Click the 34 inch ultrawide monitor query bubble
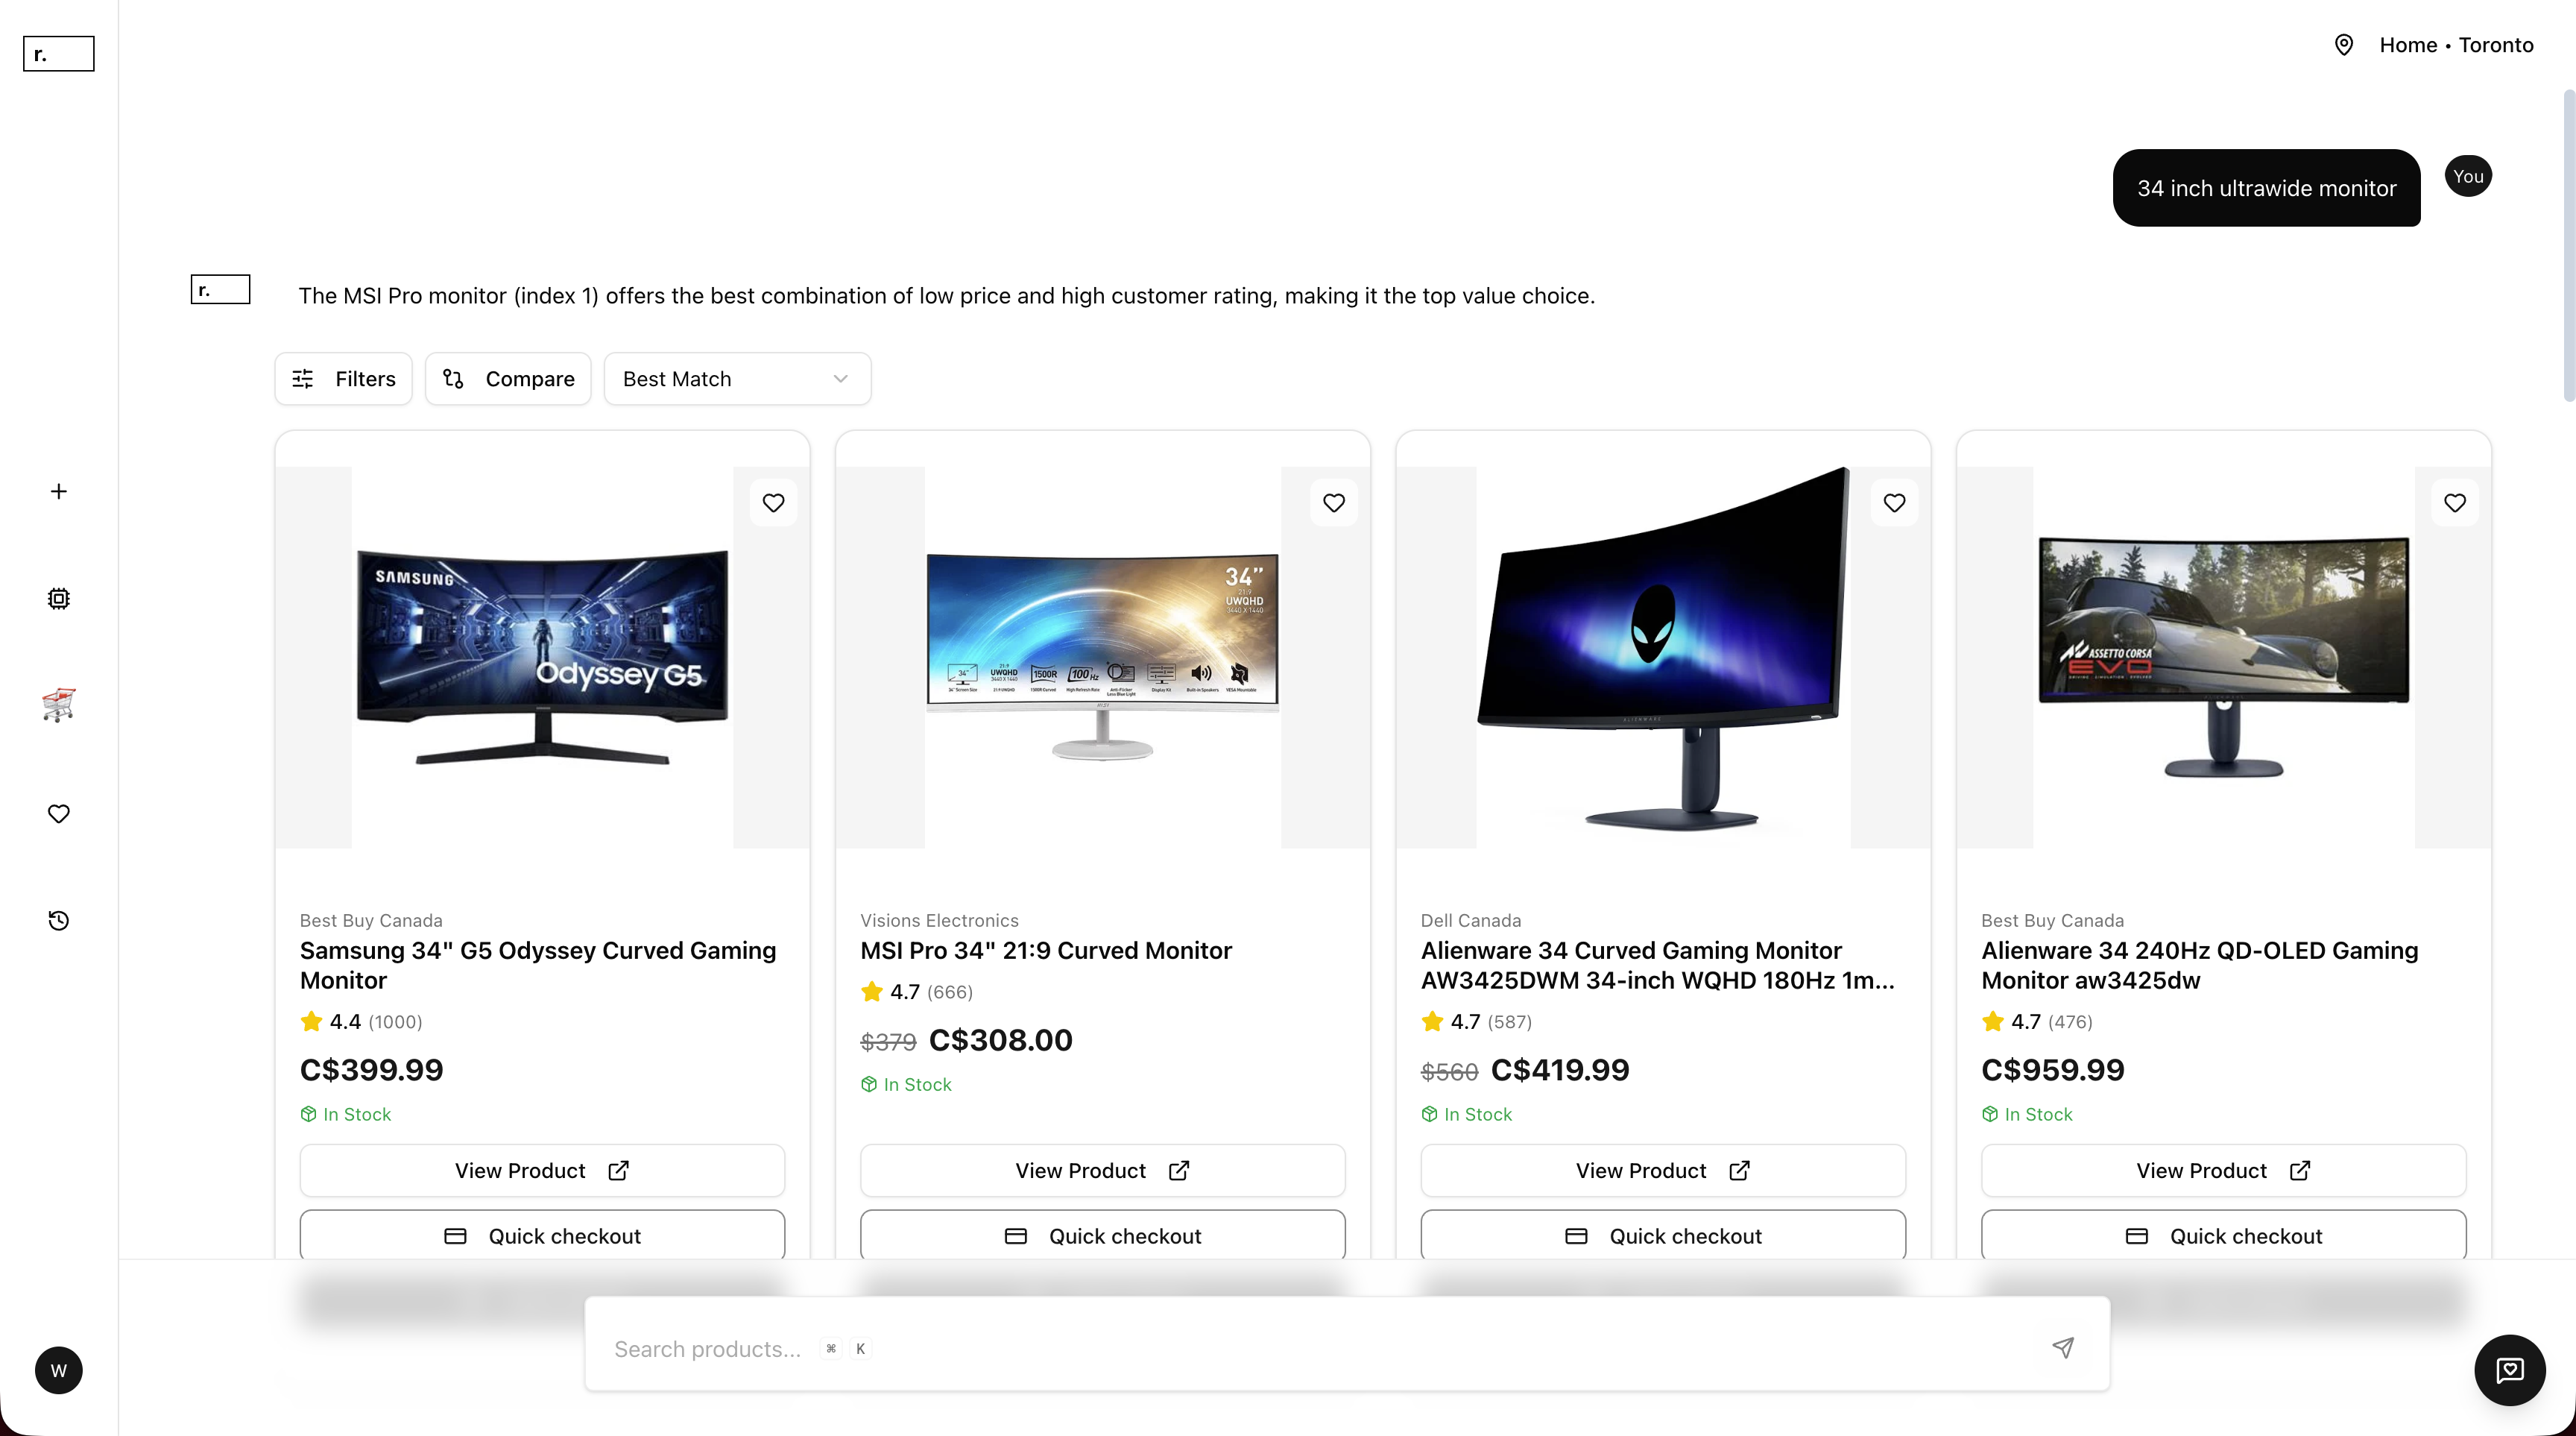The width and height of the screenshot is (2576, 1436). (2266, 188)
